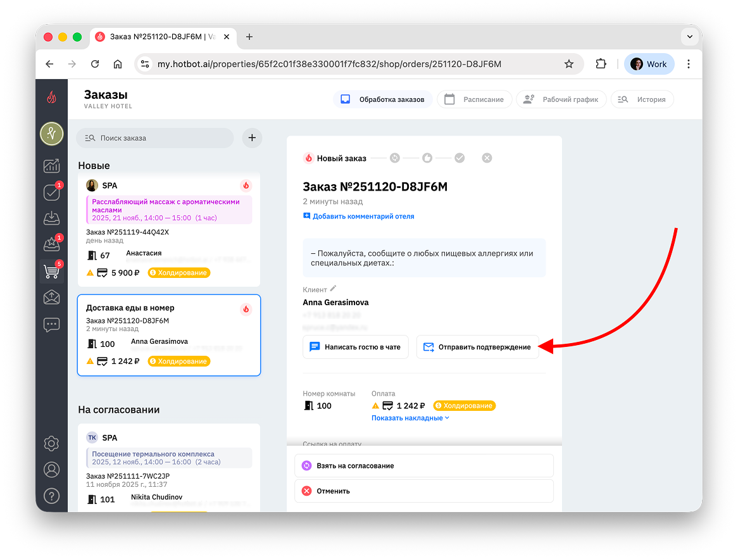Switch to the 'История' tab
Image resolution: width=738 pixels, height=559 pixels.
coord(642,99)
